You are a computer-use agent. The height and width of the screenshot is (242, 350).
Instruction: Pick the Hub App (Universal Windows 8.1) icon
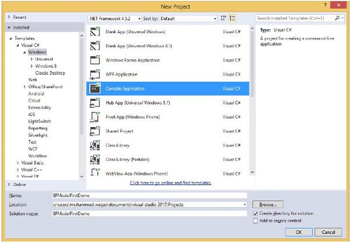(x=95, y=103)
